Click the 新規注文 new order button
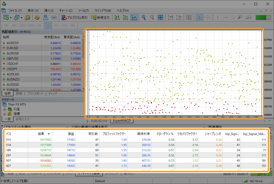Image resolution: width=274 pixels, height=184 pixels. (100, 17)
